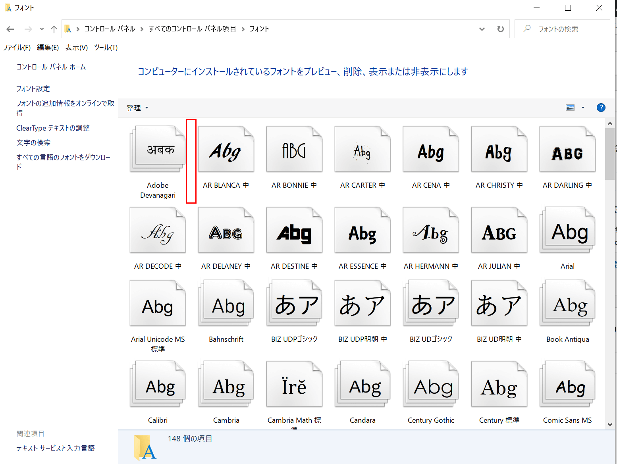
Task: Select the BIZ UDPゴシック font icon
Action: tap(294, 303)
